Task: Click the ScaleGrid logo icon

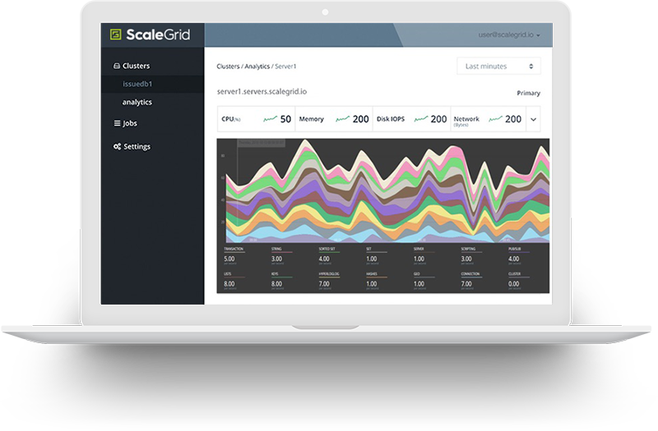Action: (116, 34)
